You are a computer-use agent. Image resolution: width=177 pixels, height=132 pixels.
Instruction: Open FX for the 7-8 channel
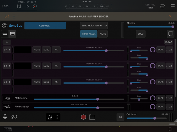[56, 82]
